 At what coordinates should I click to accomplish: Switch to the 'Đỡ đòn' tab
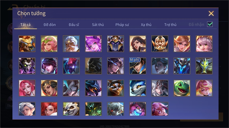click(x=50, y=25)
